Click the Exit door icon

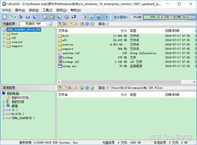(x=106, y=17)
